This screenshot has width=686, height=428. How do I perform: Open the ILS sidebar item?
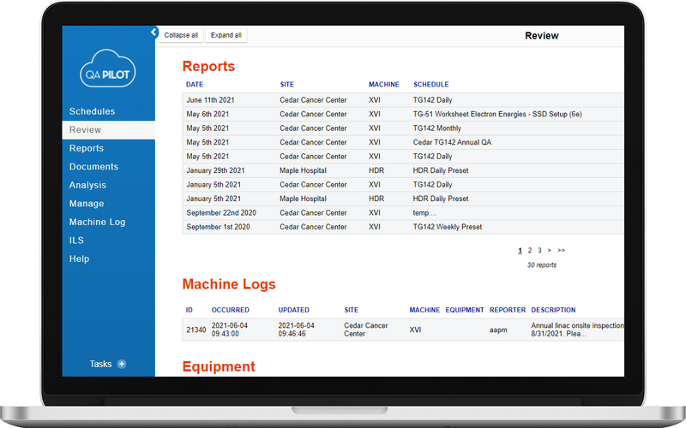pyautogui.click(x=76, y=241)
